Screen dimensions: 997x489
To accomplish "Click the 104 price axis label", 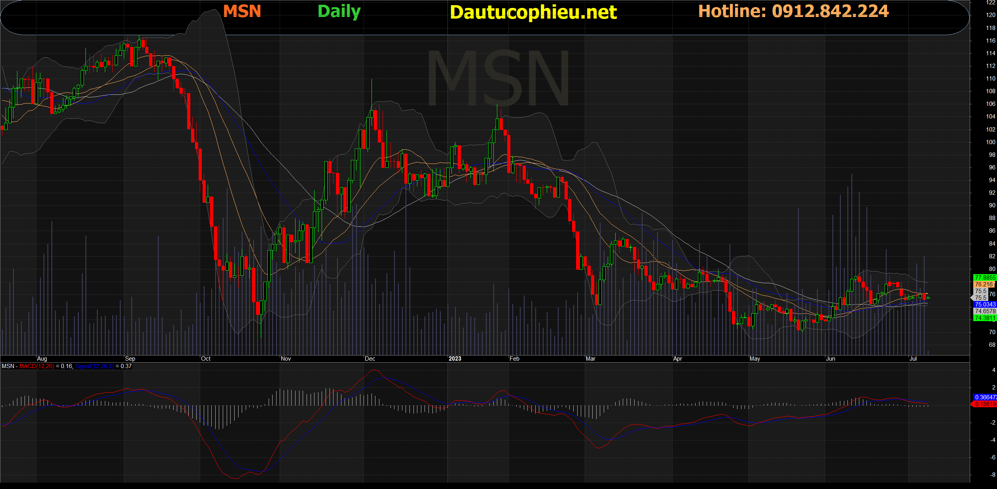I will [x=991, y=117].
